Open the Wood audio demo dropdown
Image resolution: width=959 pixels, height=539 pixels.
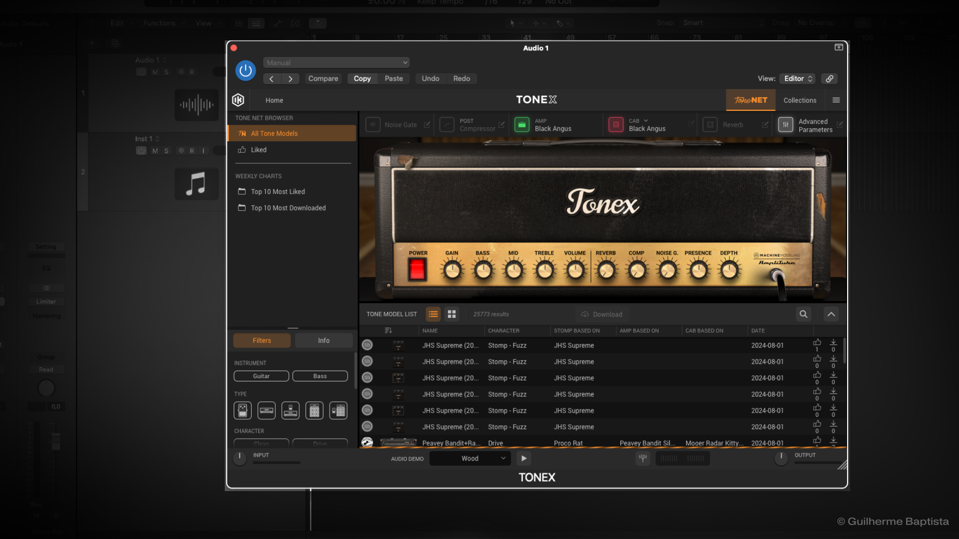pyautogui.click(x=470, y=458)
